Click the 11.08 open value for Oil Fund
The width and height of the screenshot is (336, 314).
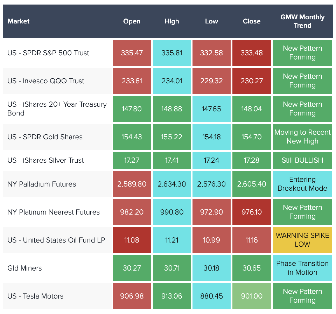tap(132, 240)
